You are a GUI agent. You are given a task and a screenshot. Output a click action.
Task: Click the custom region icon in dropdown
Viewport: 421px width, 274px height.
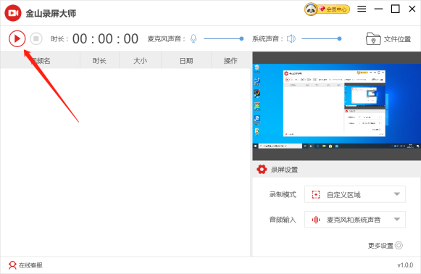(316, 194)
